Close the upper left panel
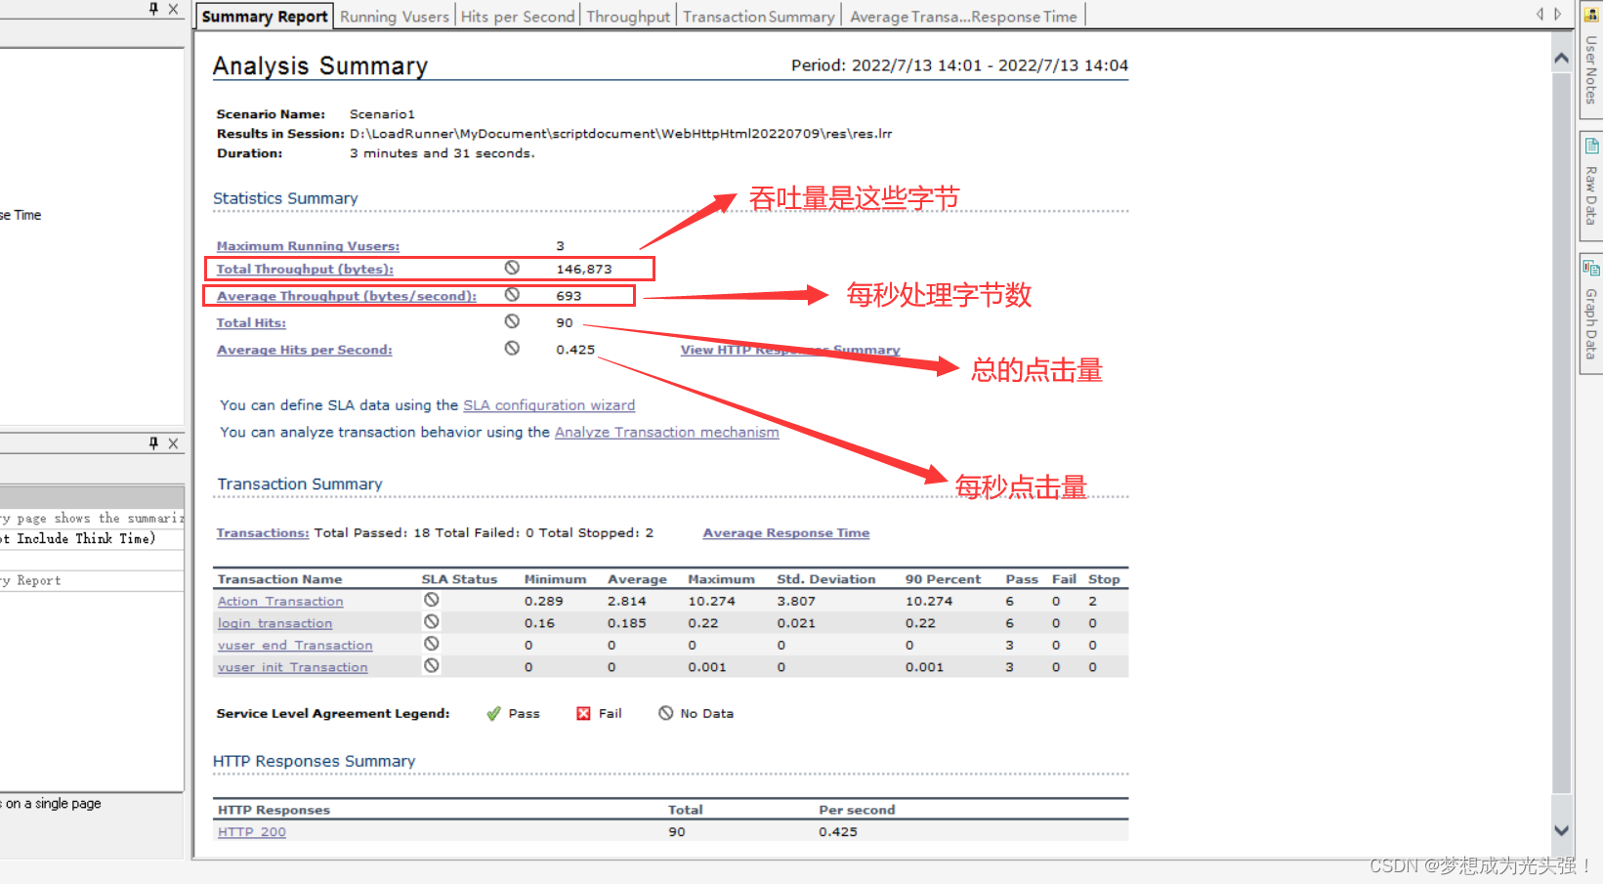 173,9
